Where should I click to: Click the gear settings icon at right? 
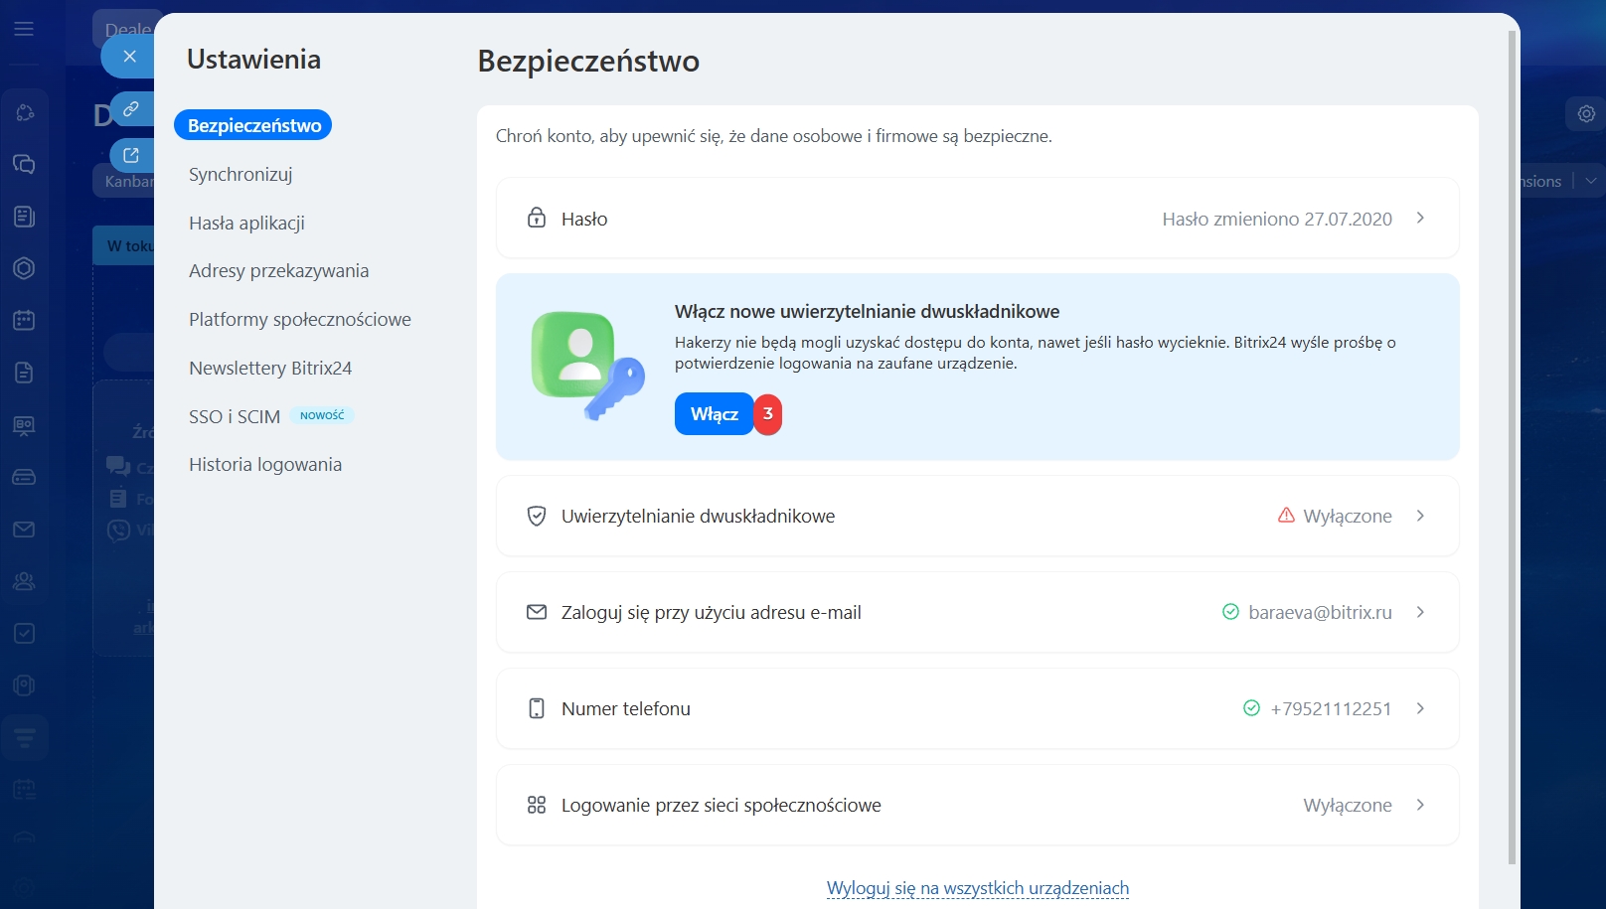click(x=1586, y=113)
